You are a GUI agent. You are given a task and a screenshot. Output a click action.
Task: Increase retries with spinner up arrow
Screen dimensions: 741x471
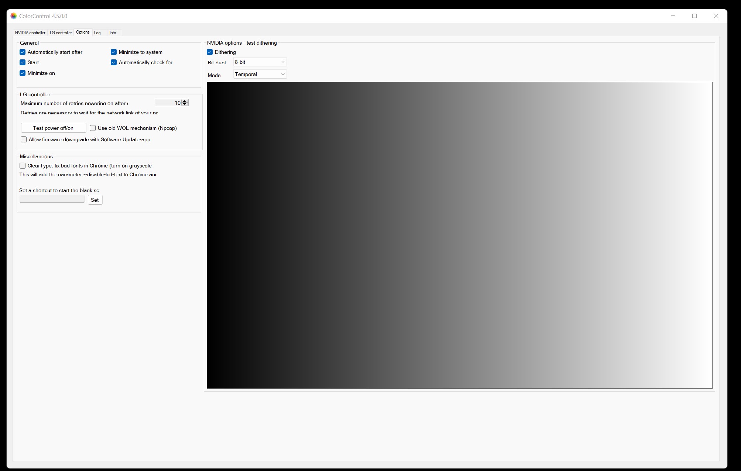pyautogui.click(x=185, y=101)
